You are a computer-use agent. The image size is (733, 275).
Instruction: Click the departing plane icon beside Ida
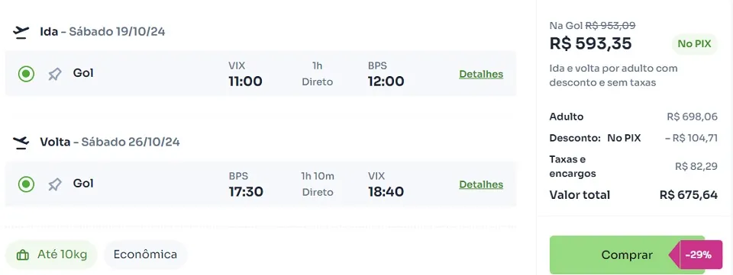click(21, 32)
